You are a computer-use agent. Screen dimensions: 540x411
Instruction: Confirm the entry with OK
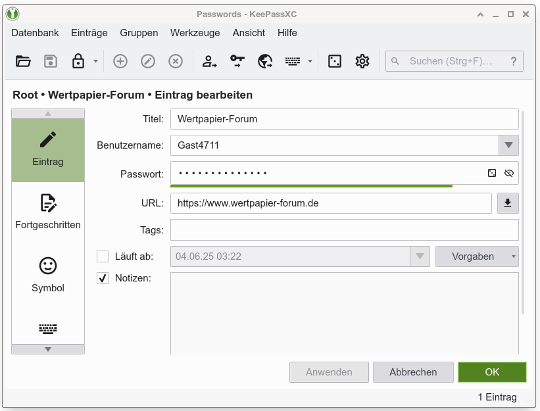(x=492, y=372)
